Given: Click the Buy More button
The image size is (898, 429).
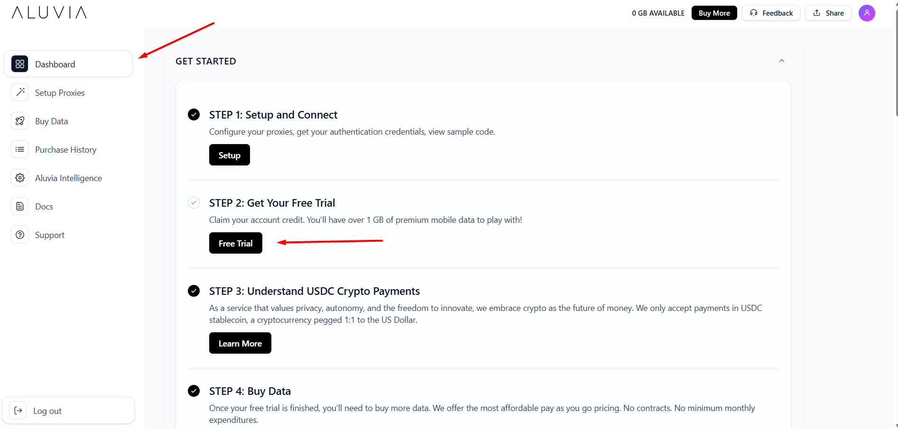Looking at the screenshot, I should point(714,13).
